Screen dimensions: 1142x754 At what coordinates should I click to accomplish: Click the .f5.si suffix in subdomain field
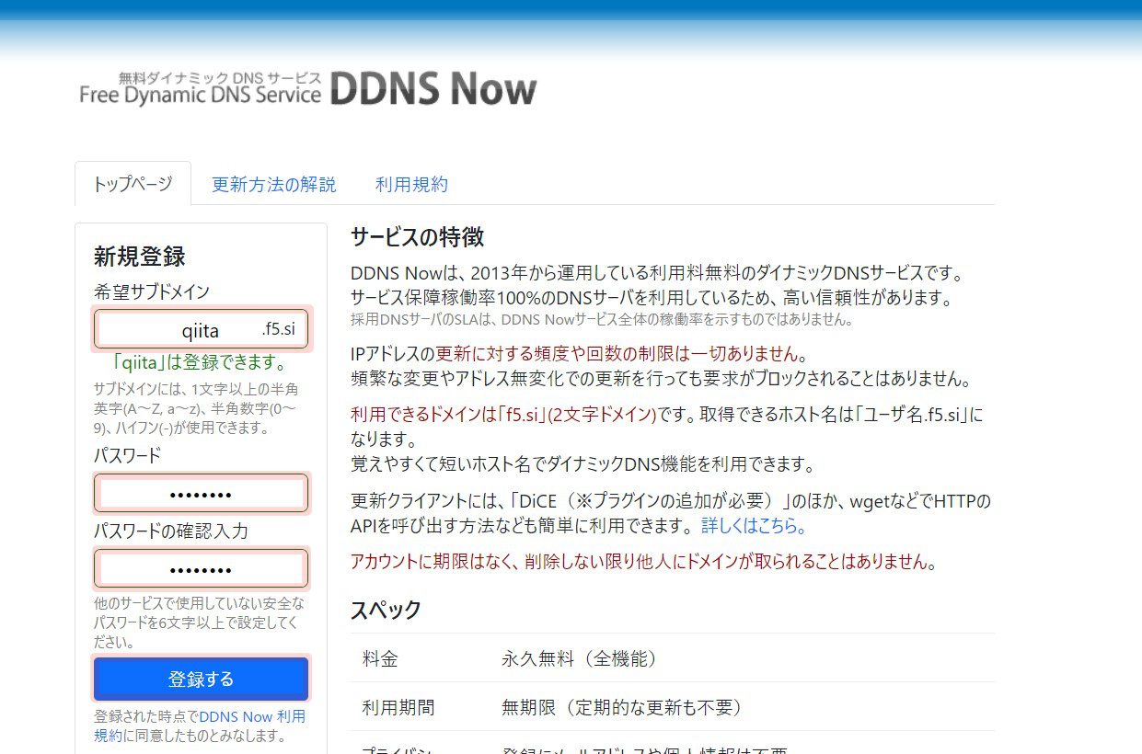(279, 329)
